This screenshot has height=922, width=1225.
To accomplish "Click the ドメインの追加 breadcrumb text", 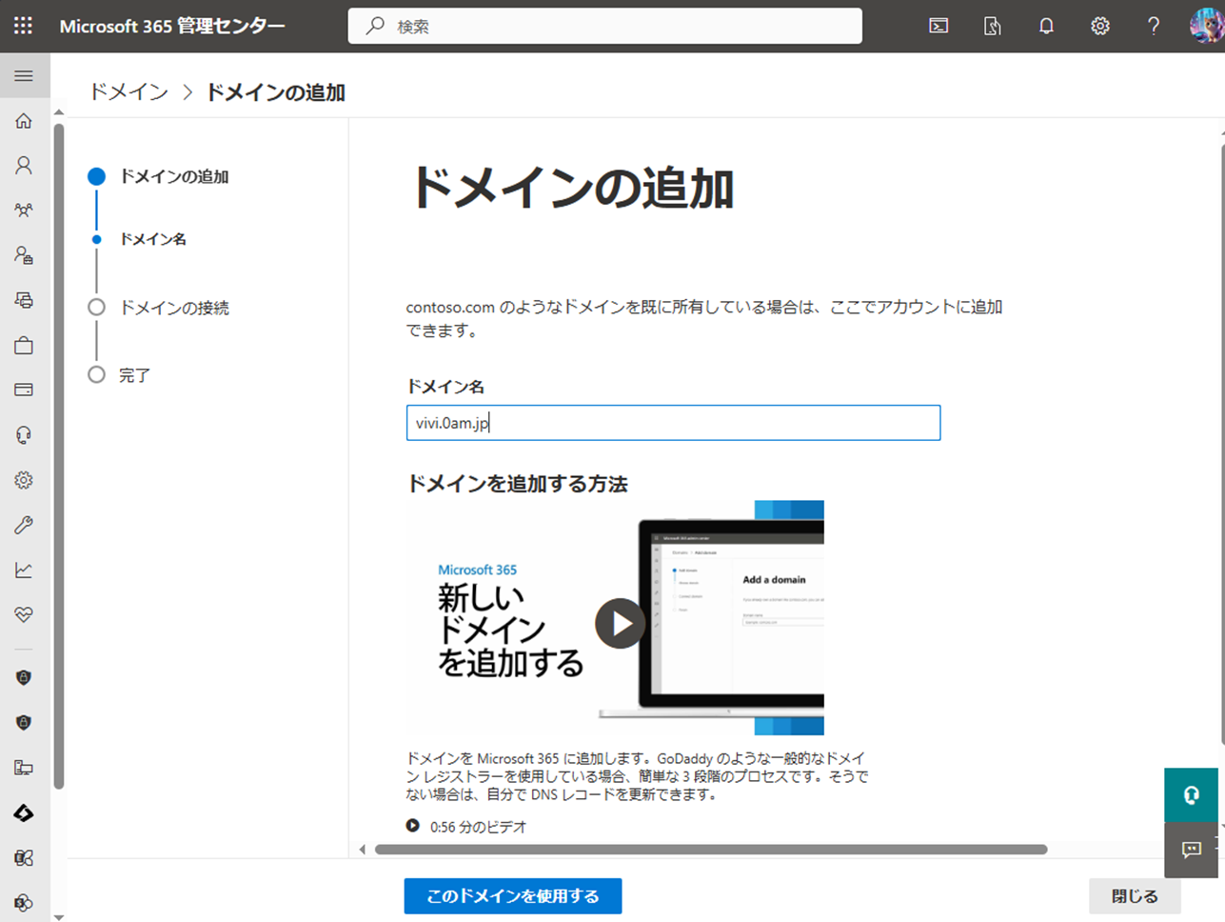I will (x=275, y=92).
